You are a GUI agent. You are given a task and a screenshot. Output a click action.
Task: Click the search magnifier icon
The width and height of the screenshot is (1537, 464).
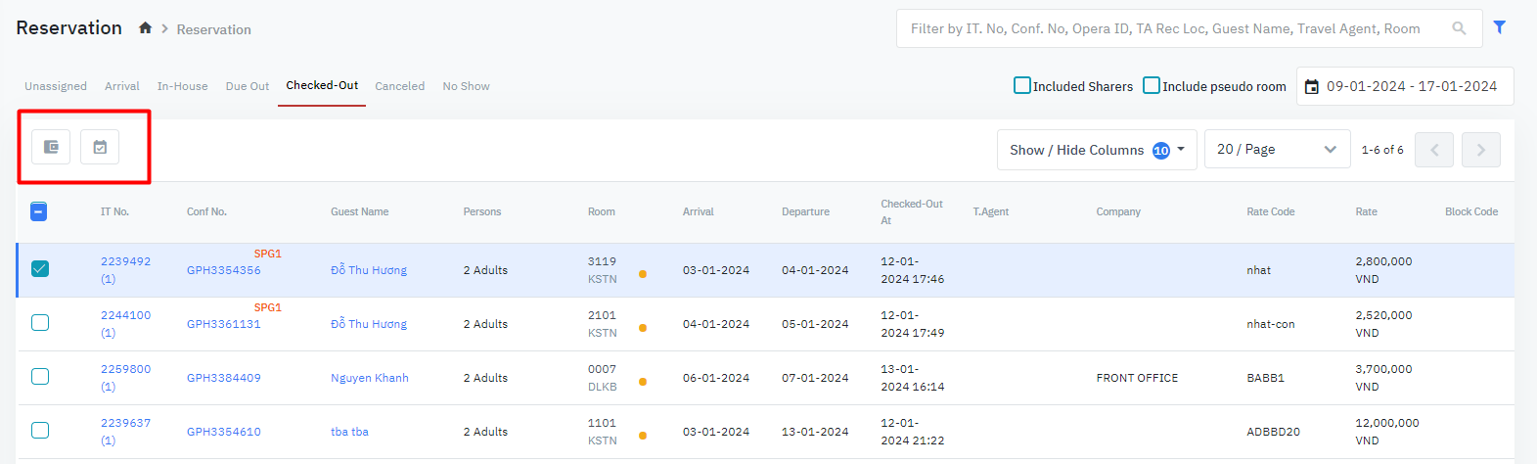point(1459,28)
